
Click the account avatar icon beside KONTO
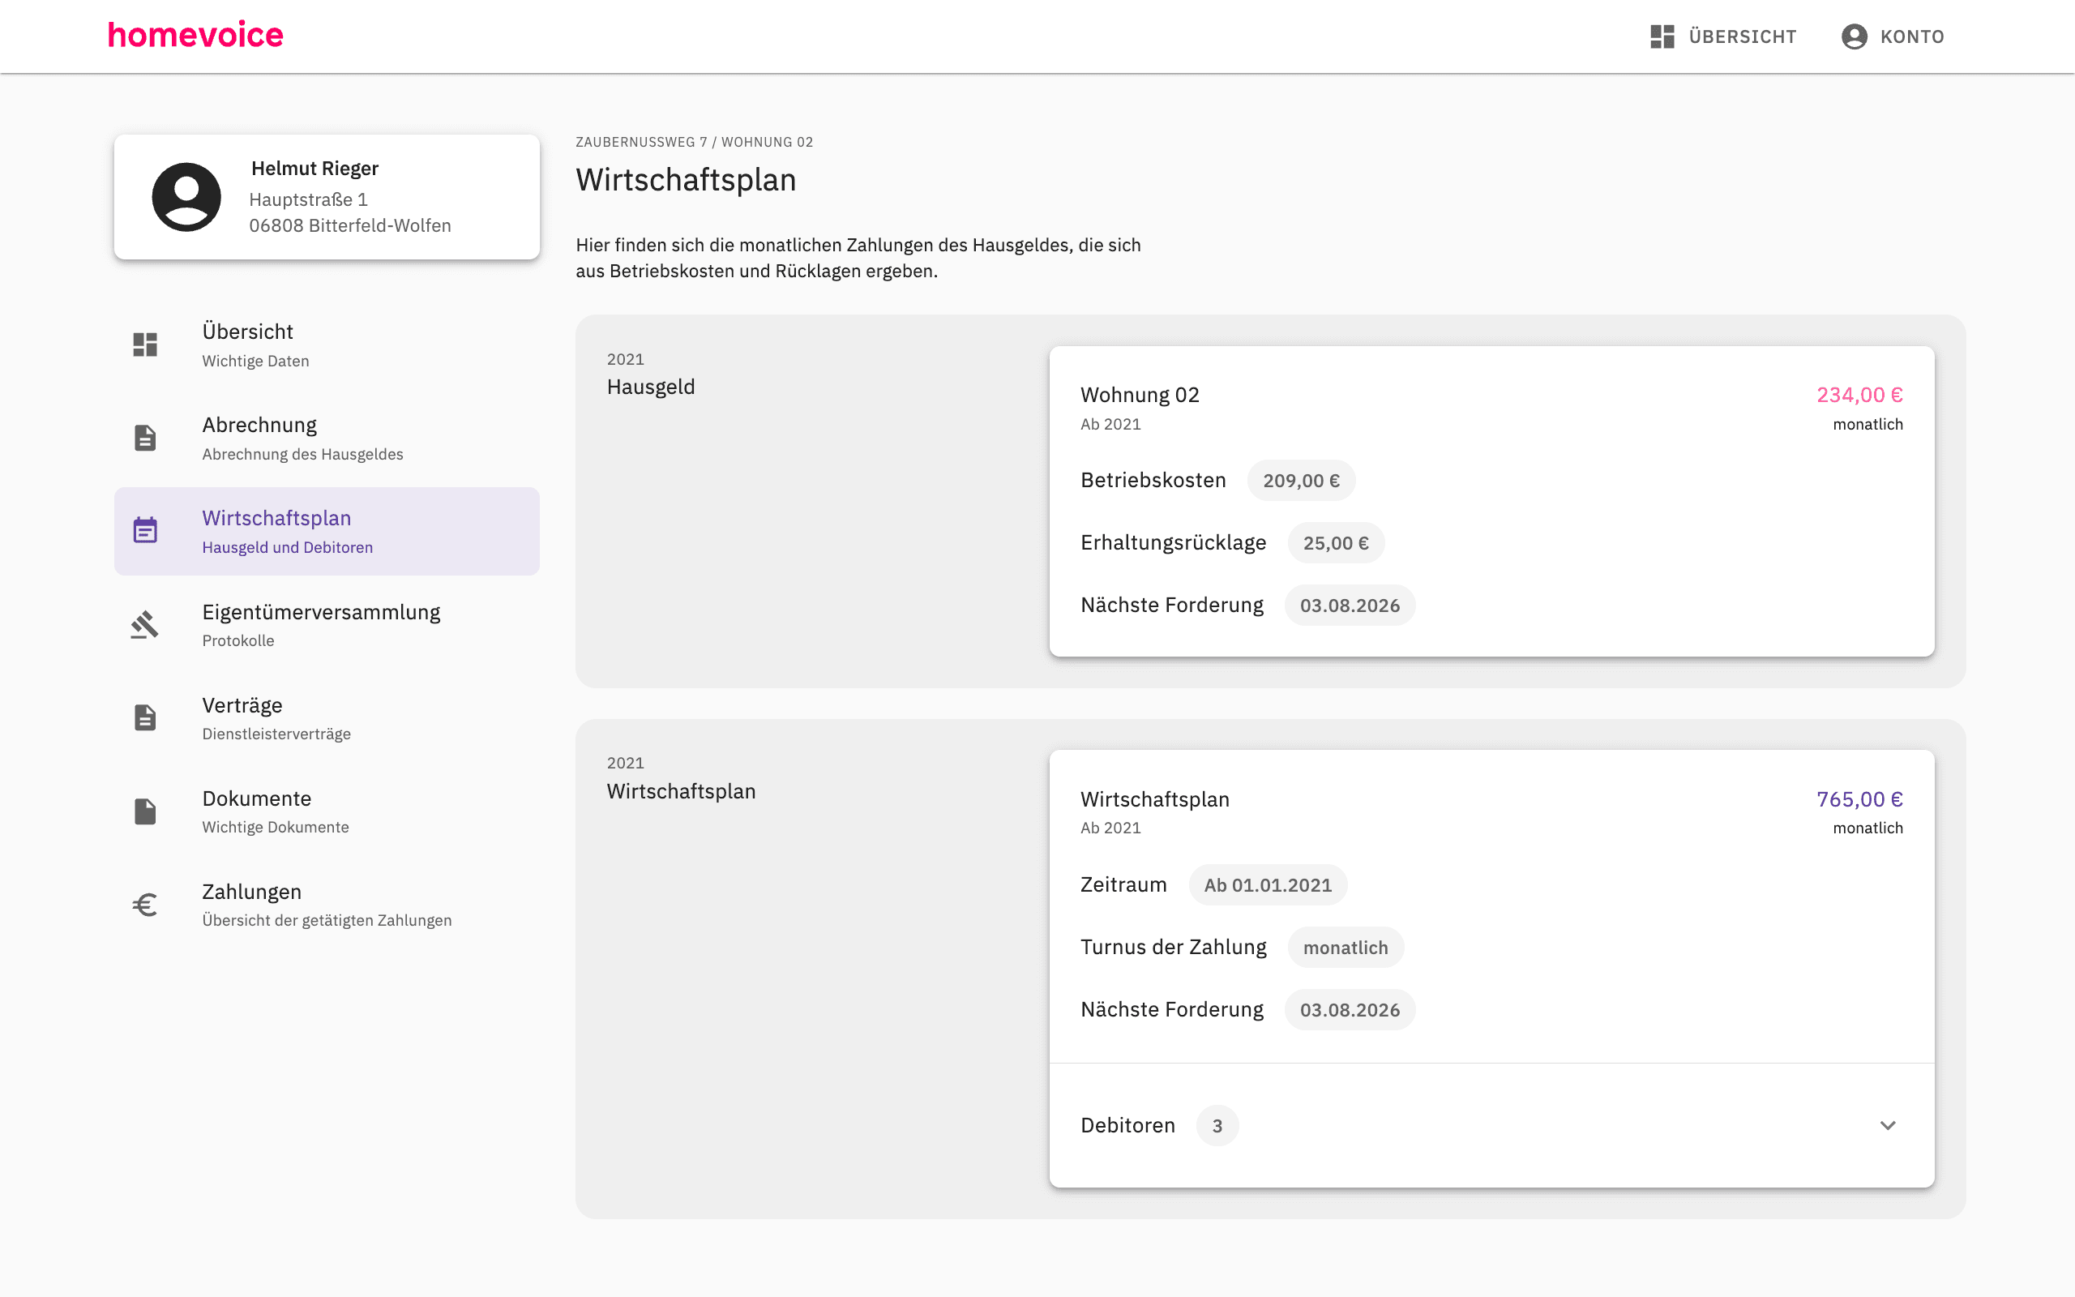[1854, 36]
